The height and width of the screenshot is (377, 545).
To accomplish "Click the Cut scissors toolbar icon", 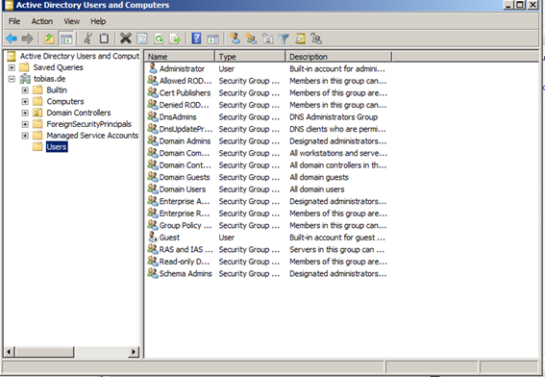I will click(x=87, y=38).
